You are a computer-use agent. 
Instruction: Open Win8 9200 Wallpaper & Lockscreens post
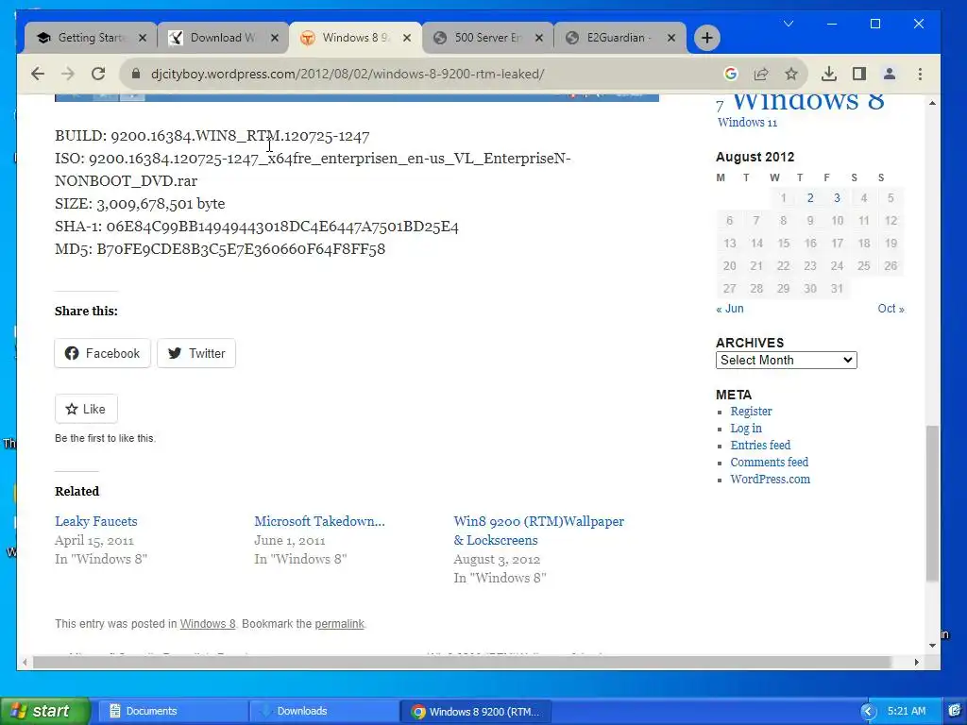pyautogui.click(x=538, y=531)
